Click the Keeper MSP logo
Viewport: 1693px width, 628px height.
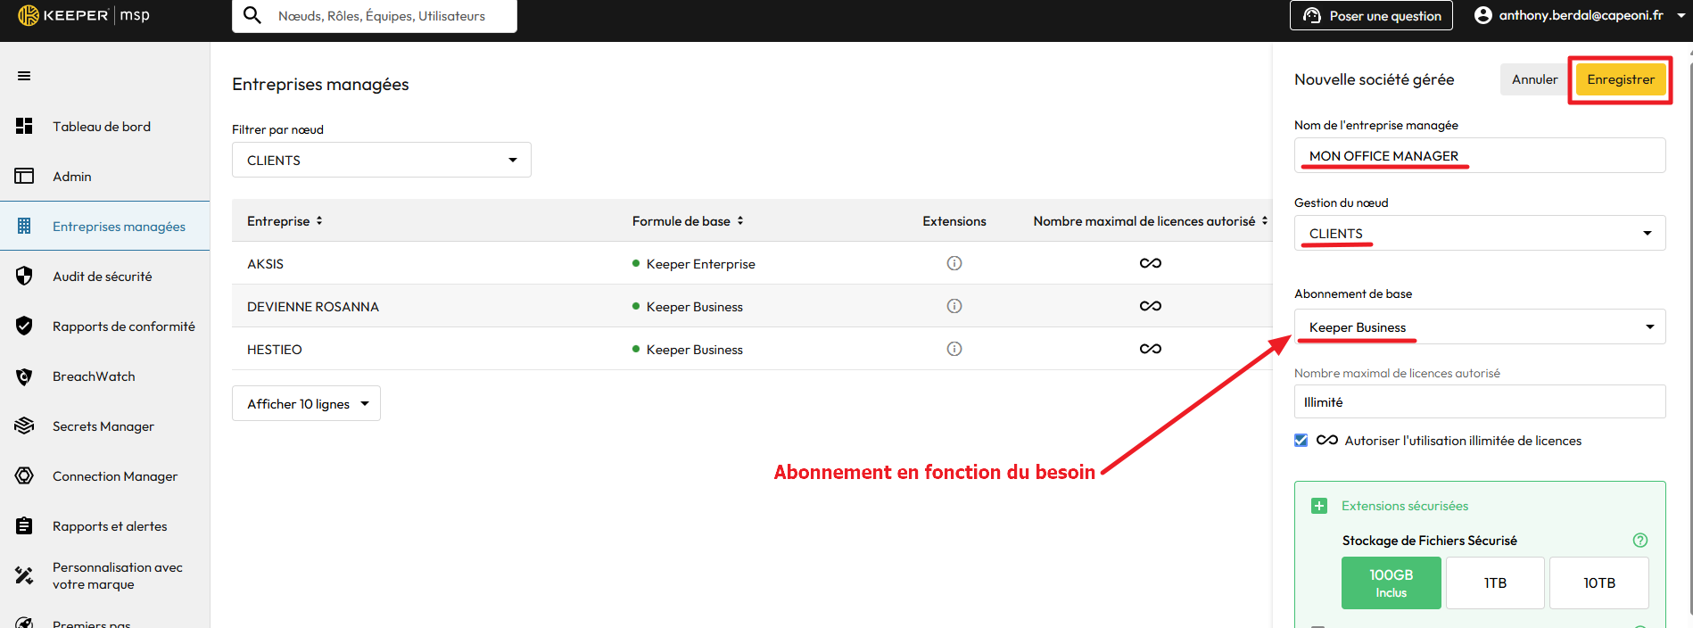[84, 15]
